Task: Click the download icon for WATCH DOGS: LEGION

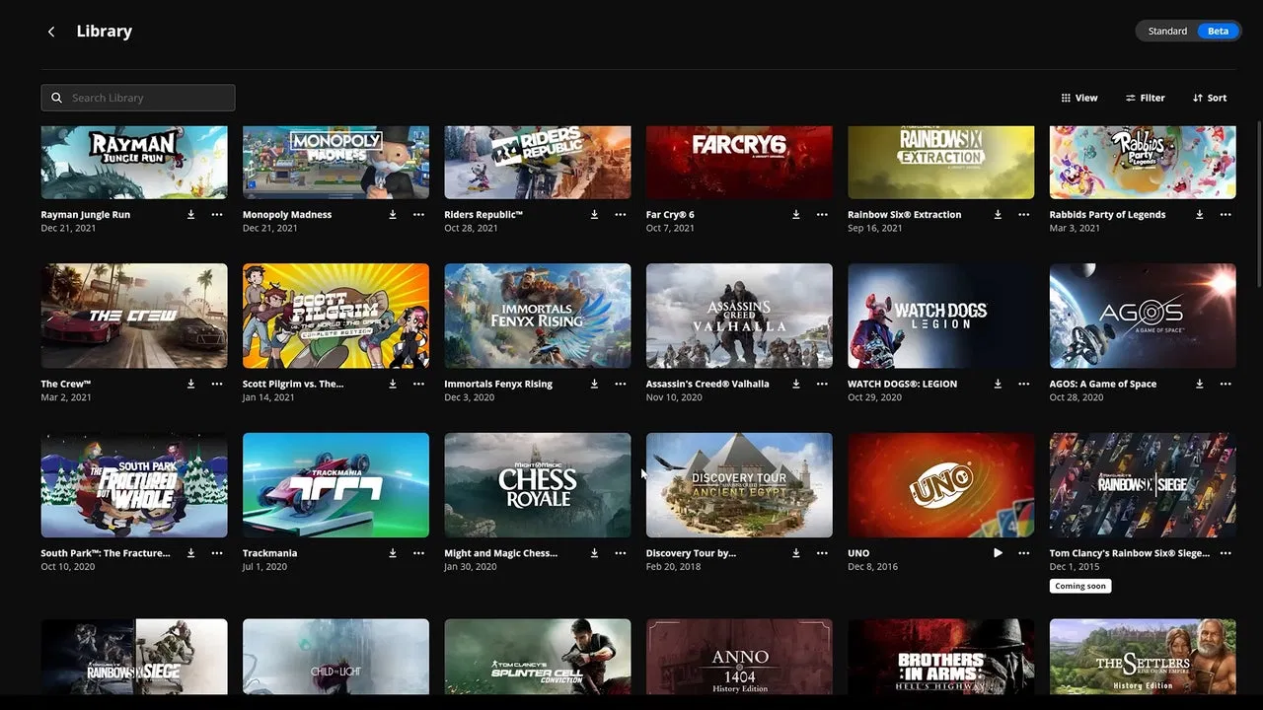Action: 998,384
